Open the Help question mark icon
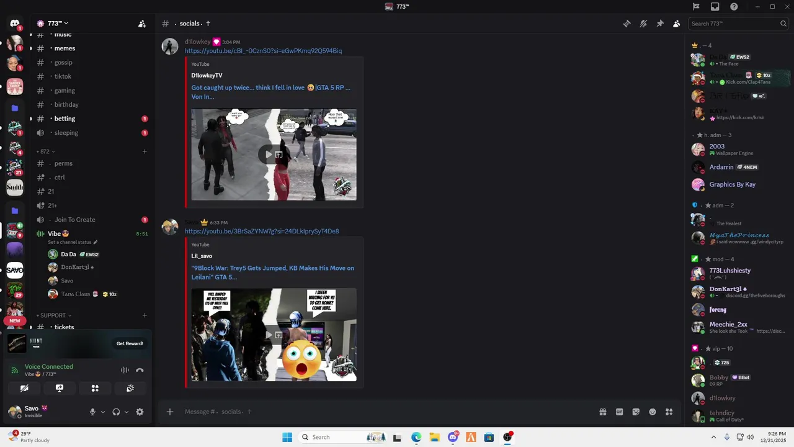794x447 pixels. [x=734, y=6]
